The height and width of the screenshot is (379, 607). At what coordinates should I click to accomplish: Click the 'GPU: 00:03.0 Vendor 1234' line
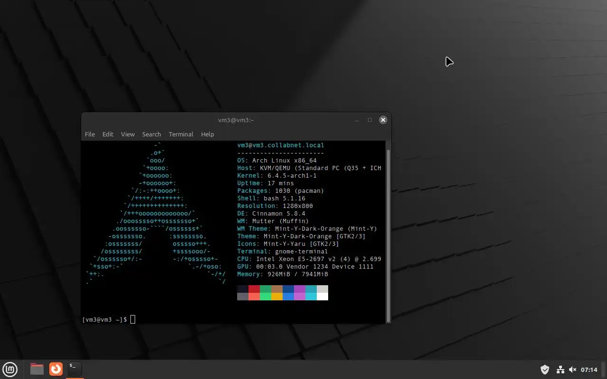coord(305,267)
